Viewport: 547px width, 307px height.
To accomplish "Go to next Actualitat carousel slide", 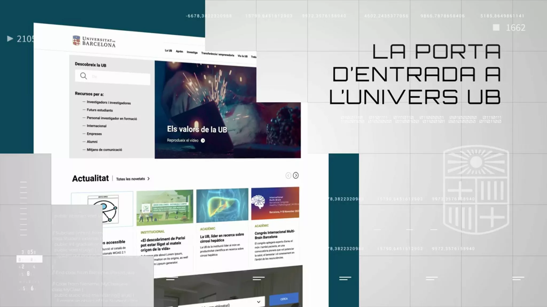I will point(296,175).
